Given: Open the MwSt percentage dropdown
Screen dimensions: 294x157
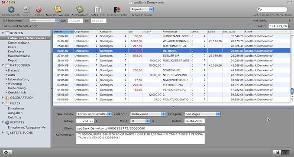Looking at the screenshot, I should pyautogui.click(x=140, y=121).
